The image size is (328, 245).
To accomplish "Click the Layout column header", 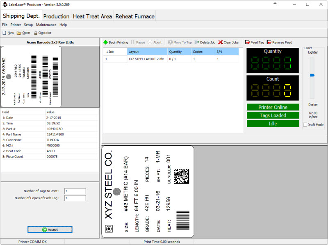I will pos(147,52).
